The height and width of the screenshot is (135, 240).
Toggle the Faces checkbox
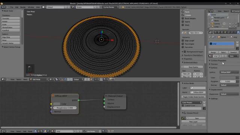(183, 12)
